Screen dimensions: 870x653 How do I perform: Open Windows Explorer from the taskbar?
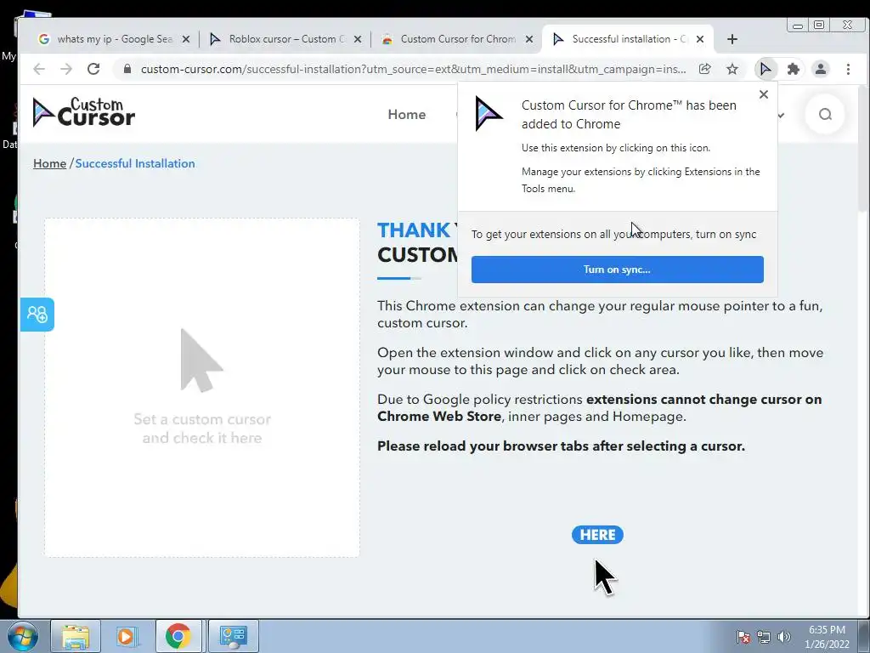click(76, 636)
